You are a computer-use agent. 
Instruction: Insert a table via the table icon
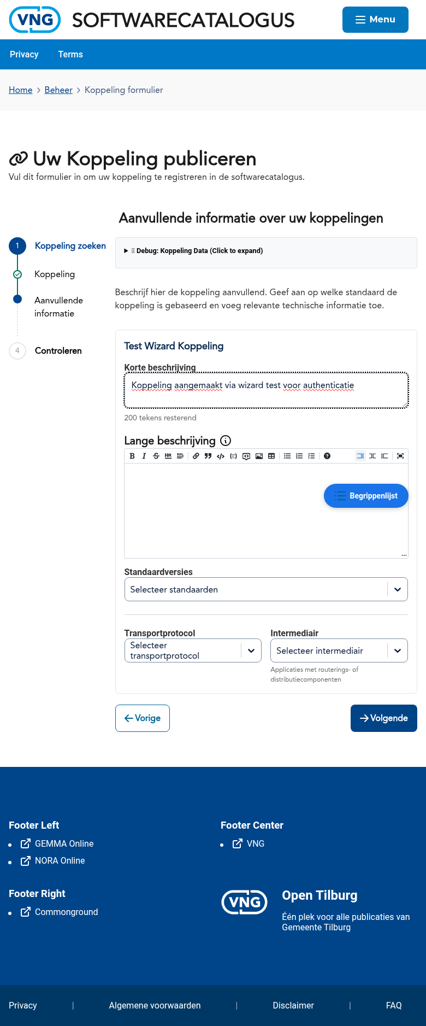pos(271,456)
